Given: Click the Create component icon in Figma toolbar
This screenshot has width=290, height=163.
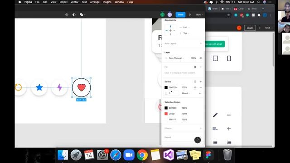Looking at the screenshot, I should (67, 14).
